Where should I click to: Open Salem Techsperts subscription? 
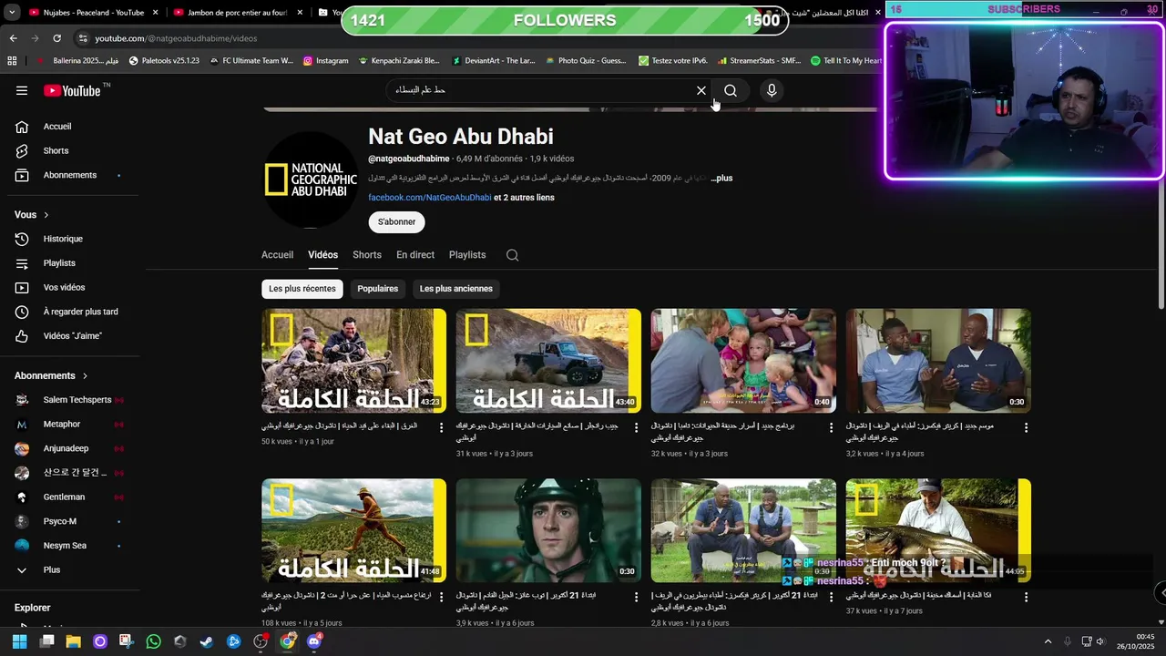[x=69, y=400]
